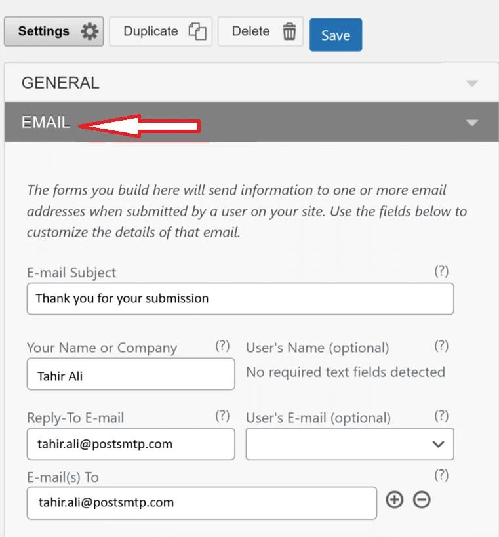Remove recipient with minus icon

(x=422, y=500)
